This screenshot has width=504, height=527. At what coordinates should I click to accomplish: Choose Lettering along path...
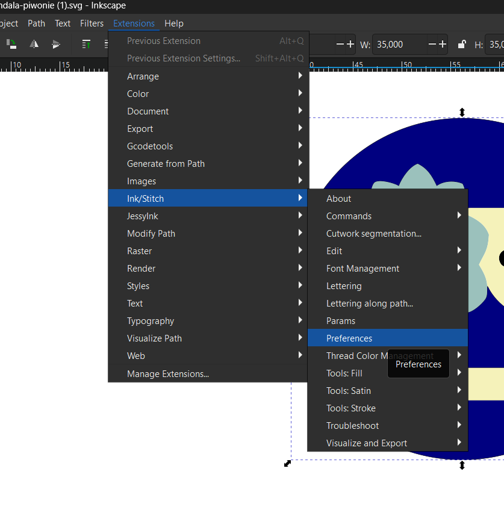(388, 304)
